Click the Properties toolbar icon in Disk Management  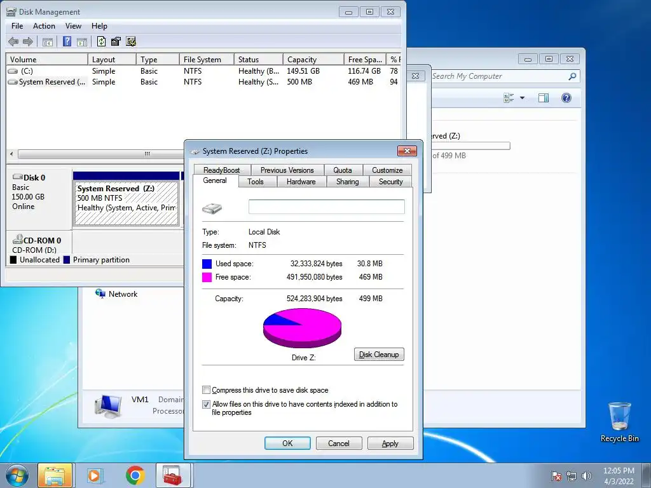pos(116,41)
